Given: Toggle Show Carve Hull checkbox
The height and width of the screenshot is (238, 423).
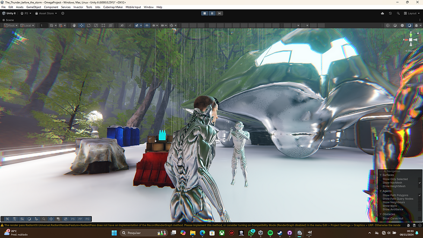Looking at the screenshot, I should coord(420,218).
